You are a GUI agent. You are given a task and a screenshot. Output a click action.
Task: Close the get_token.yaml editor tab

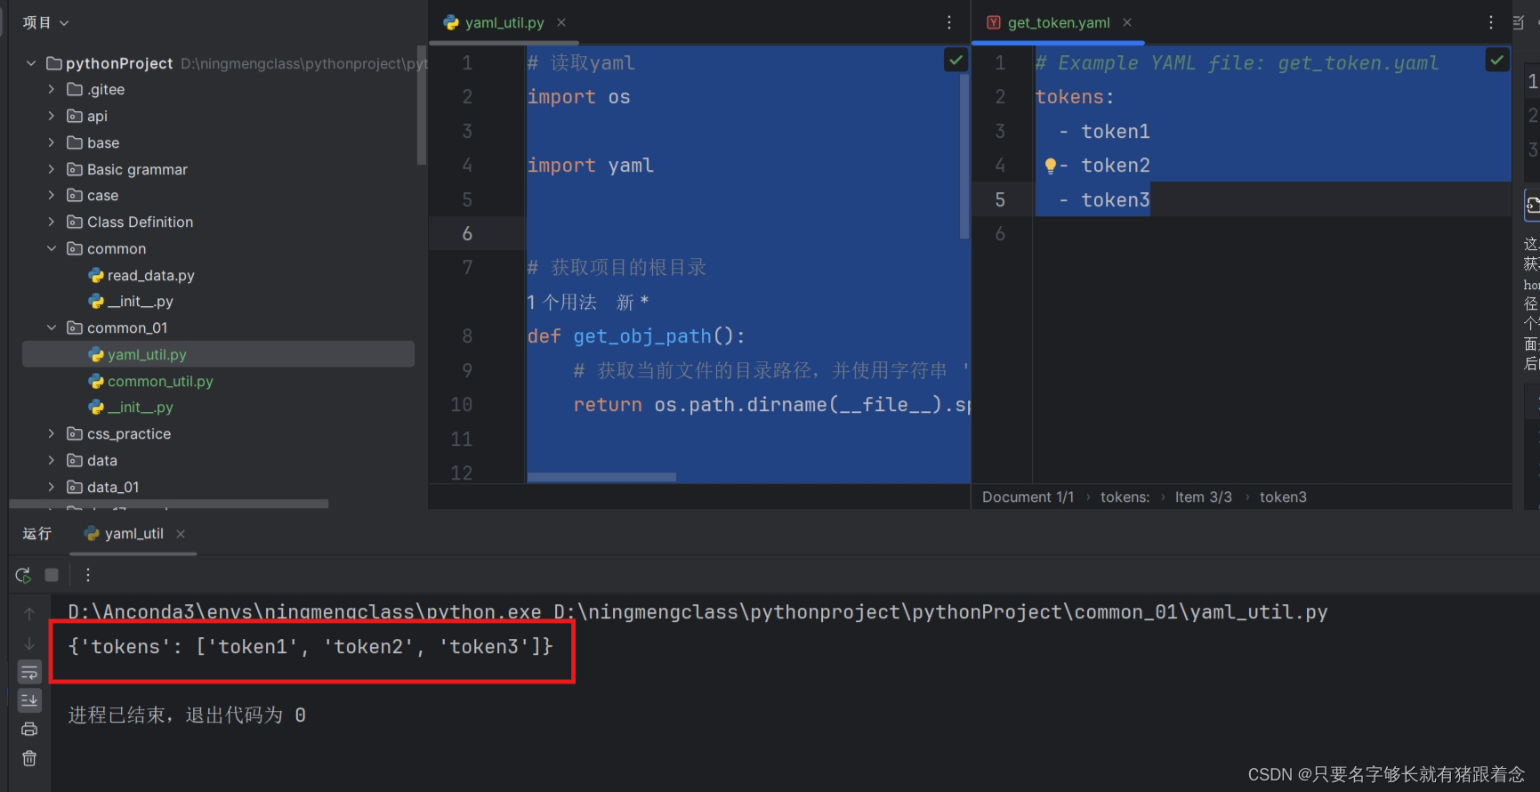1127,22
